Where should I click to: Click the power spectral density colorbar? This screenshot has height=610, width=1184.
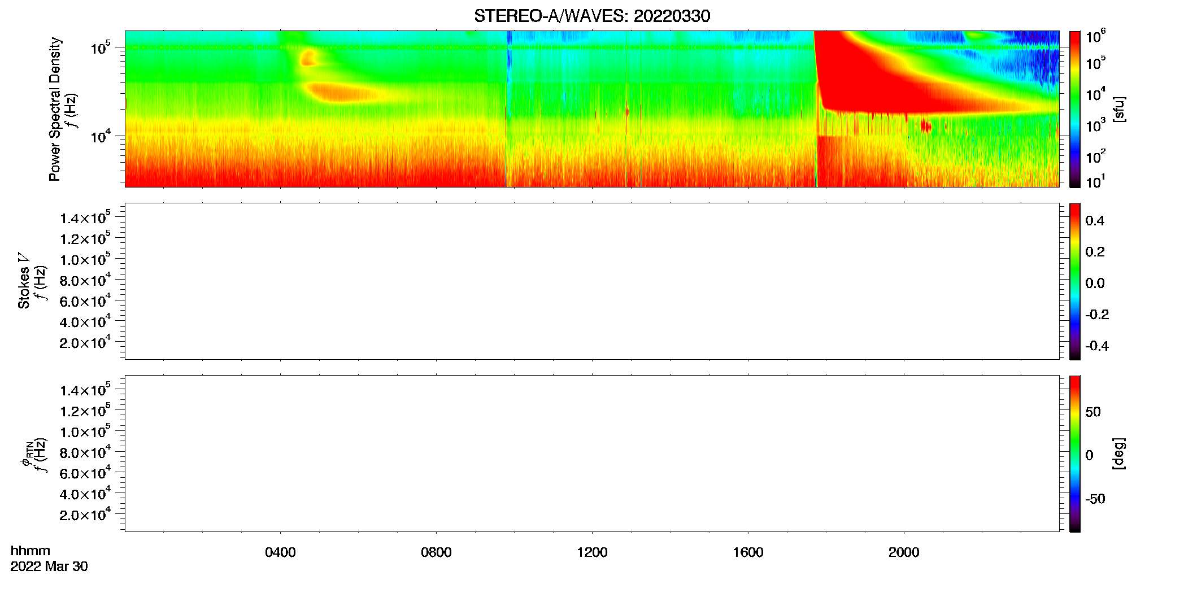tap(1075, 109)
